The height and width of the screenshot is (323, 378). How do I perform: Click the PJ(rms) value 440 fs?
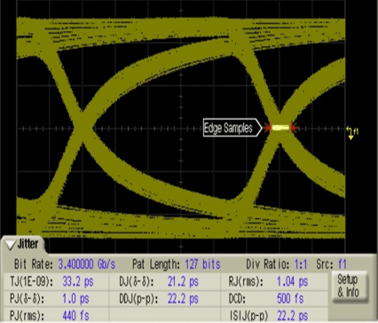(x=75, y=316)
